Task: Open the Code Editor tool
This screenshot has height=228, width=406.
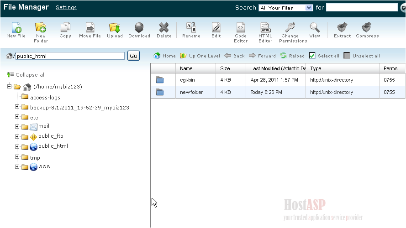Action: [241, 28]
